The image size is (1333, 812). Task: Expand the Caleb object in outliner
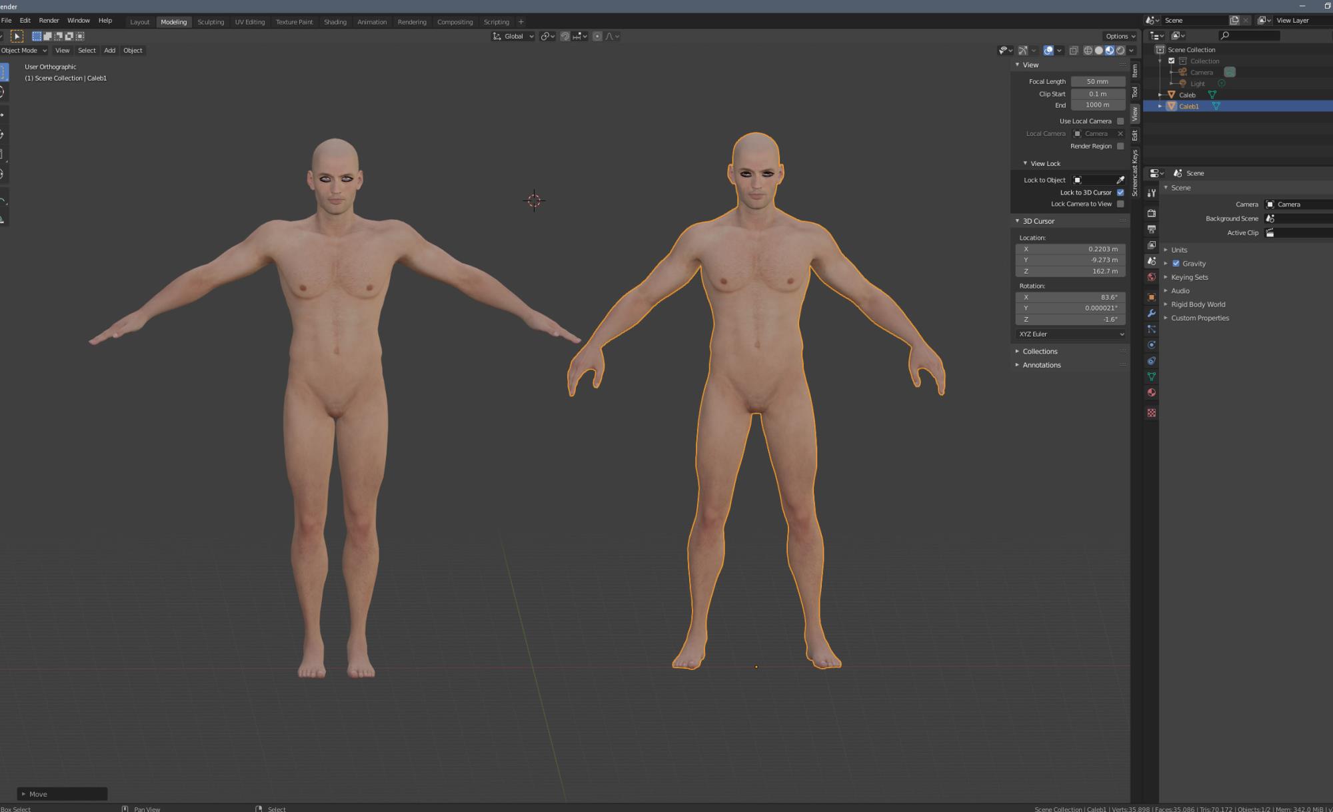tap(1160, 95)
